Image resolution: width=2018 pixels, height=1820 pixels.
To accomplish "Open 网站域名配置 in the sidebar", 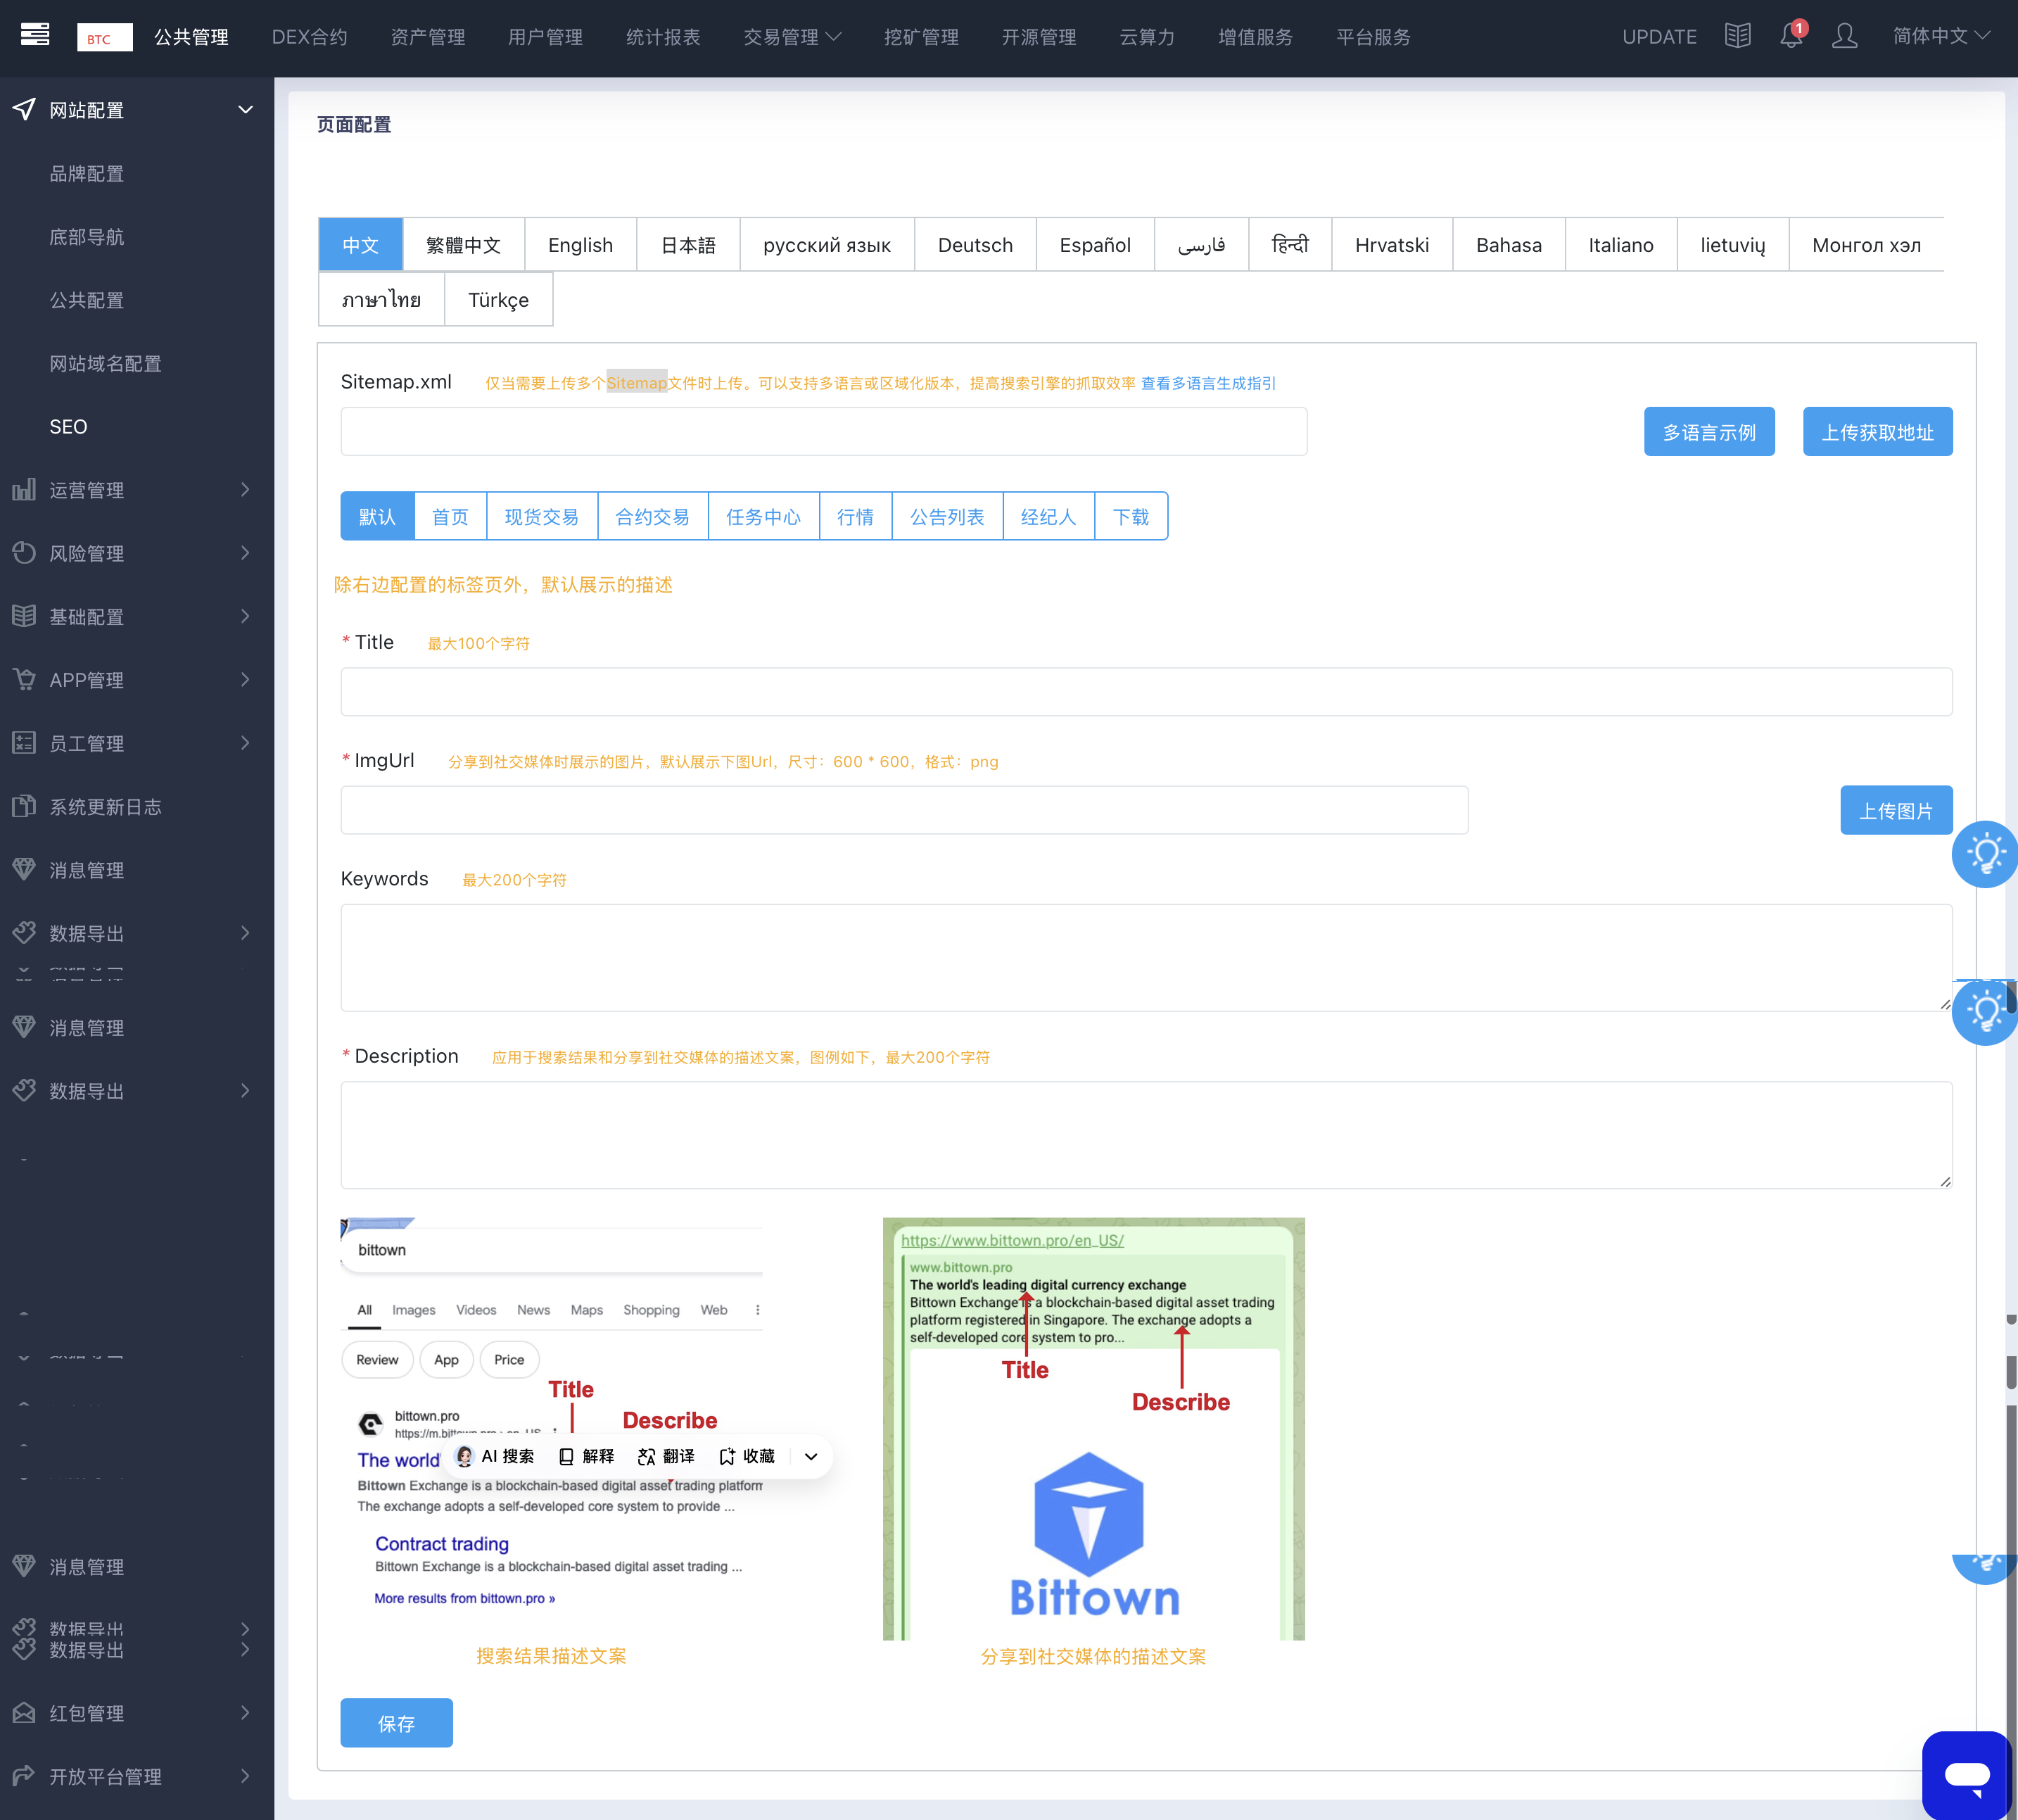I will (105, 363).
